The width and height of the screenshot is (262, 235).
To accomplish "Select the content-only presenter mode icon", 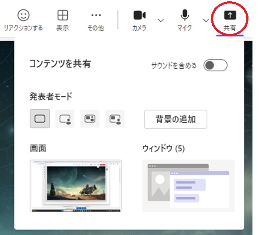I will point(40,118).
